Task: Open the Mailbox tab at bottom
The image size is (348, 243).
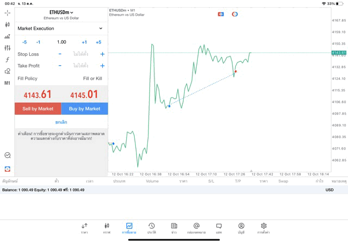Action: [x=196, y=228]
